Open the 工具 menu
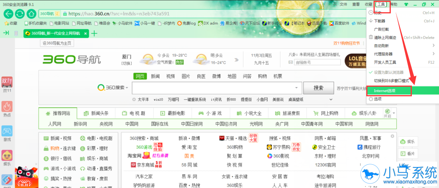This screenshot has height=188, width=439. (x=381, y=4)
